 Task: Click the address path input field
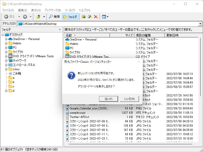108,24
